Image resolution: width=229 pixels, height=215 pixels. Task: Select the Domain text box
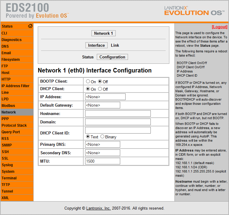[118, 122]
